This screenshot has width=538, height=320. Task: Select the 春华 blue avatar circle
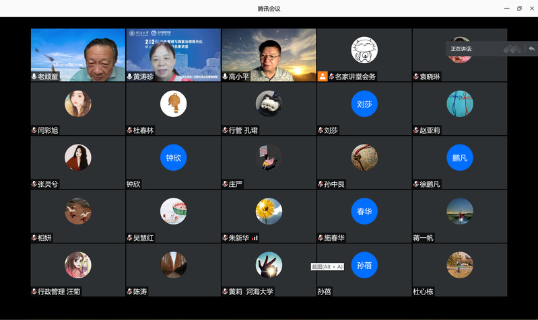(x=364, y=211)
